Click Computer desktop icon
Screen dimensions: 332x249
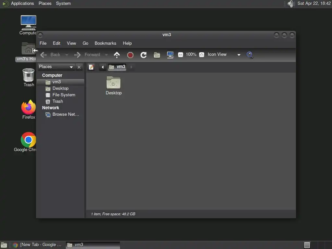(28, 25)
